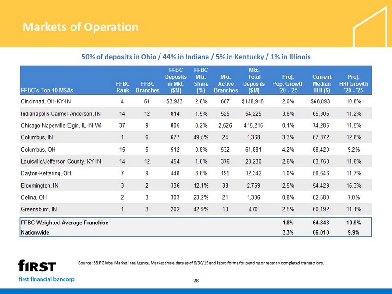392x294 pixels.
Task: Select Greensburg's market share value '42.9%'
Action: click(x=201, y=209)
